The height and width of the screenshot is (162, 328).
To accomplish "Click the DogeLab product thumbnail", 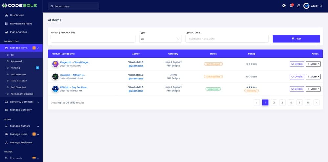I will [x=55, y=64].
